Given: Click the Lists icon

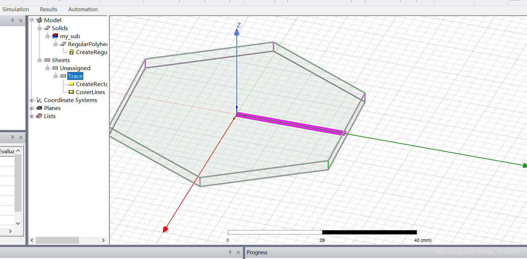Looking at the screenshot, I should (39, 116).
